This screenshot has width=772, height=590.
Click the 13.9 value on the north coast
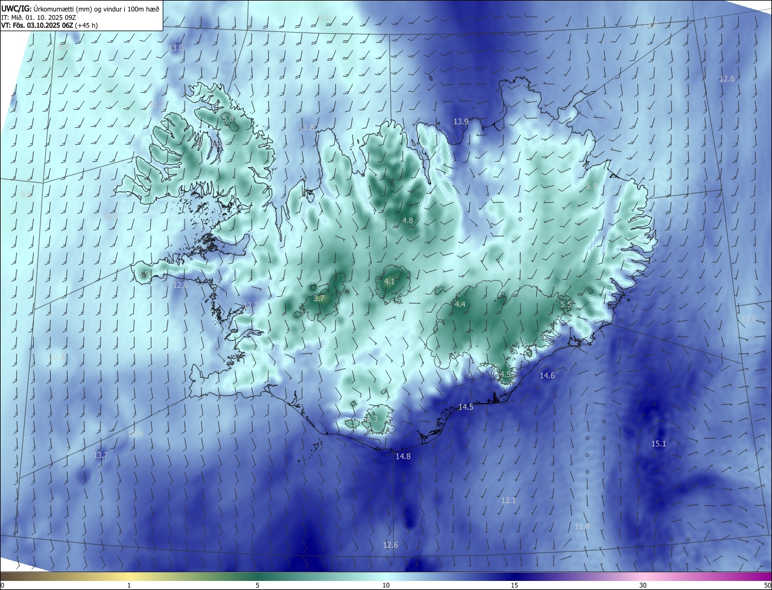pyautogui.click(x=461, y=122)
